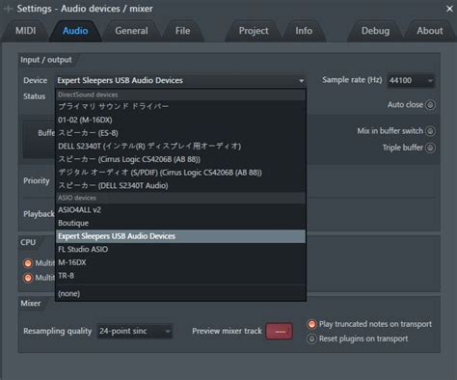This screenshot has width=457, height=380.
Task: Choose the TR-8 ASIO device
Action: pos(180,276)
